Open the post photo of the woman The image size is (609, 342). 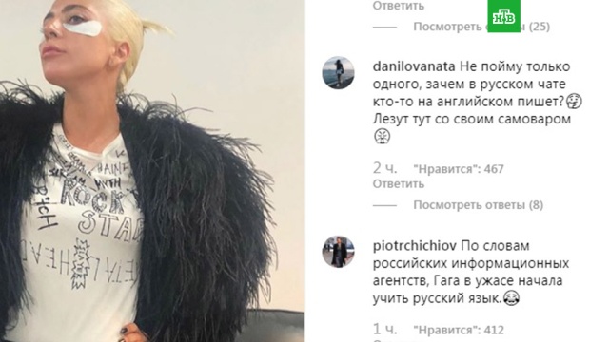coord(152,171)
